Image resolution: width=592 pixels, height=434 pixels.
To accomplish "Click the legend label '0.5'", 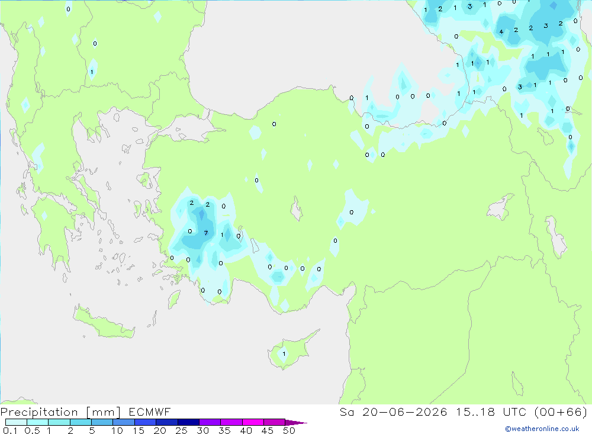I will pyautogui.click(x=32, y=430).
